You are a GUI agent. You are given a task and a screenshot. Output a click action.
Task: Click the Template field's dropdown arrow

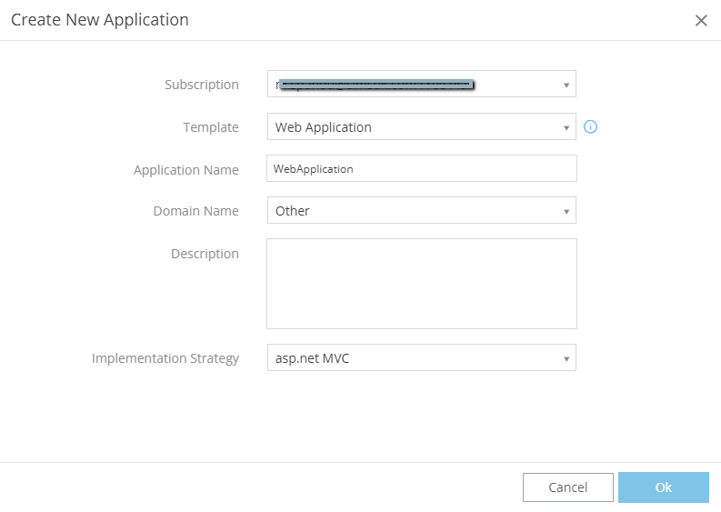(x=566, y=128)
